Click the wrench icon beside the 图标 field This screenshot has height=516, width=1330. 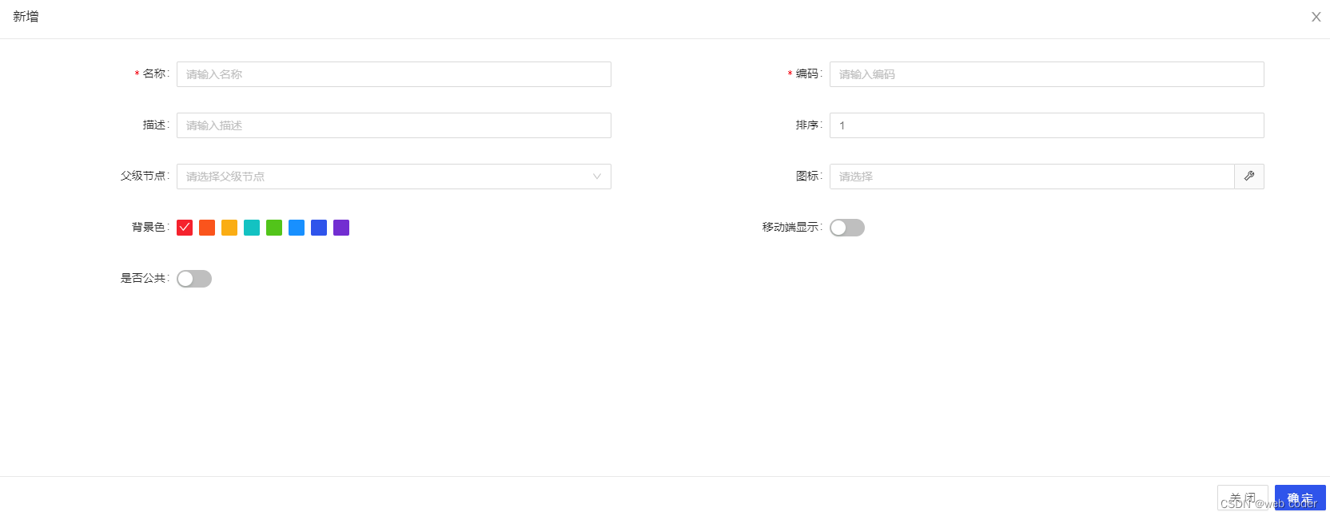click(x=1249, y=177)
